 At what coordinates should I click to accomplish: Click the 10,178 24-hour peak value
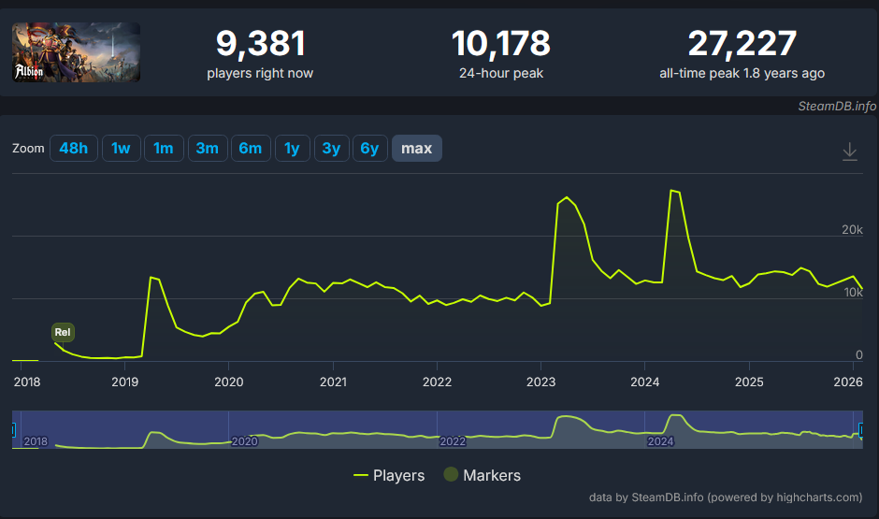coord(501,43)
